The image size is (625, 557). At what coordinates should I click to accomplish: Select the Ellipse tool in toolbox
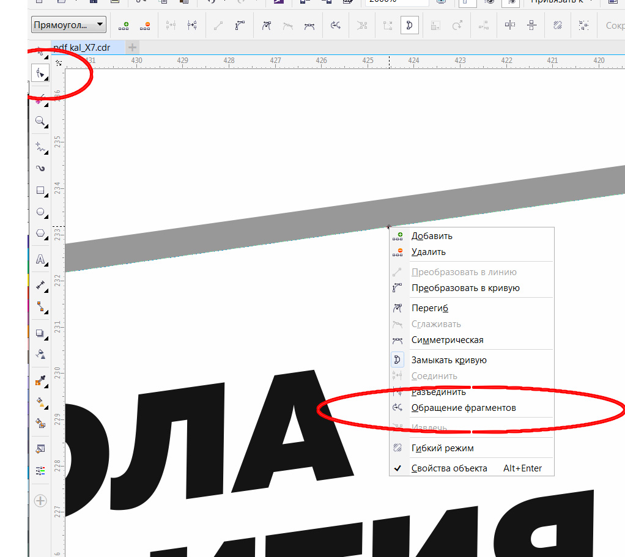(40, 212)
